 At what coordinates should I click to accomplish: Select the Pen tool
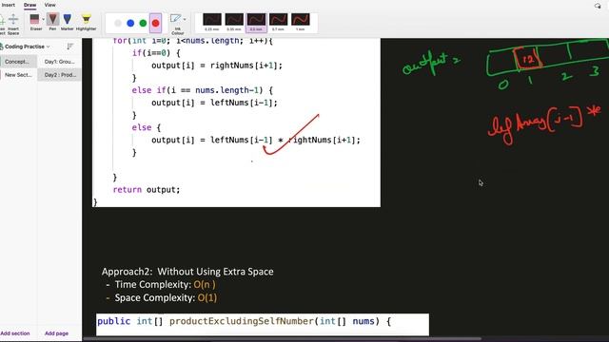click(x=52, y=22)
